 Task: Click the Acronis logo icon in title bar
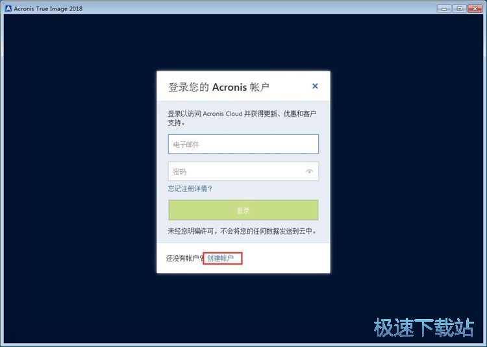coord(8,8)
